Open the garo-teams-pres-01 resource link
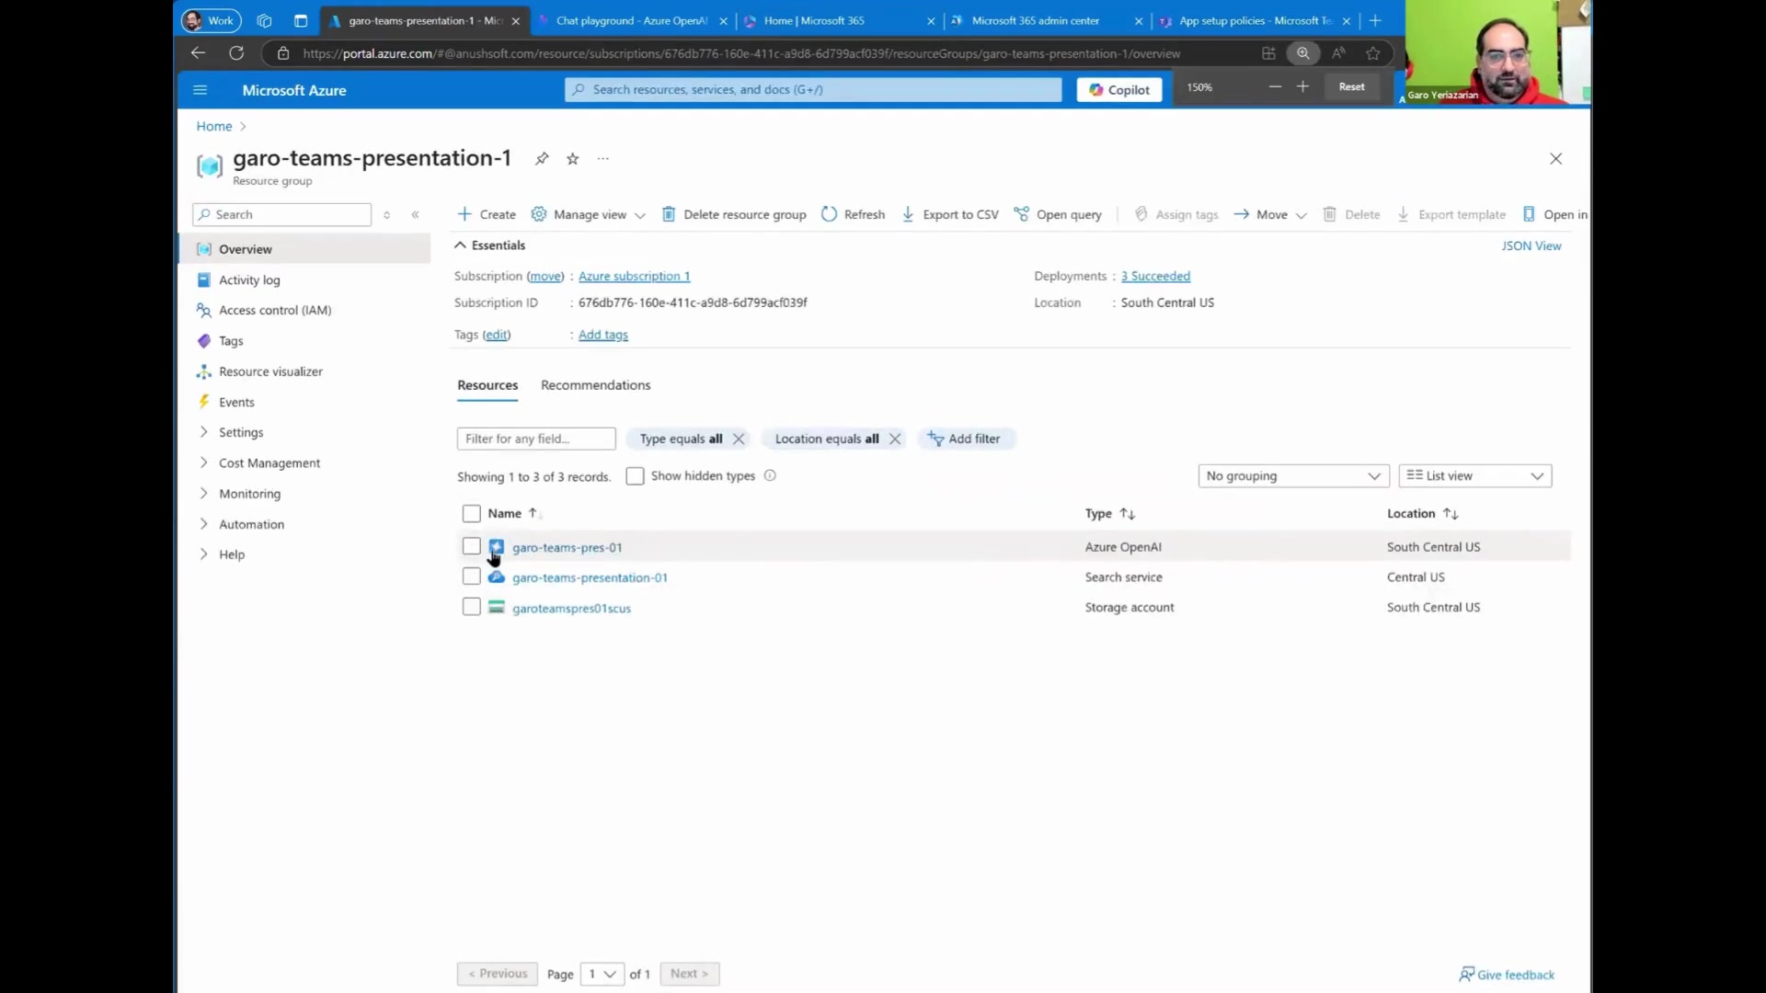Screen dimensions: 1766x993 coord(567,547)
